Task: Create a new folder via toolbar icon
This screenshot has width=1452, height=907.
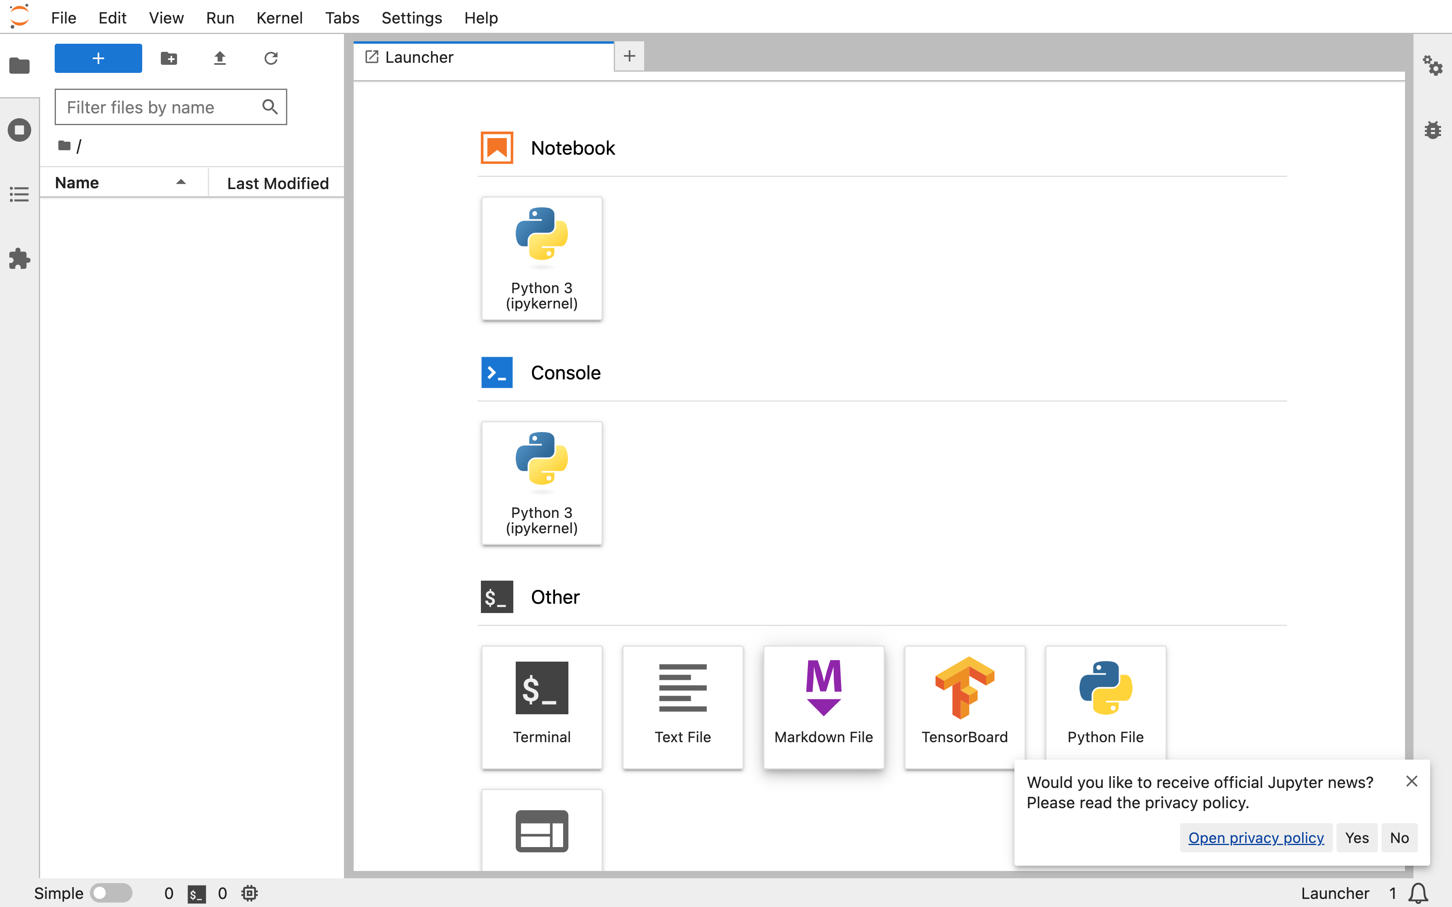Action: 169,58
